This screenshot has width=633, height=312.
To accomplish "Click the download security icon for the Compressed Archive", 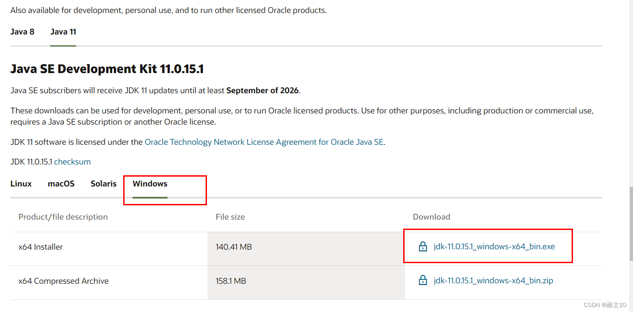I will [x=423, y=280].
